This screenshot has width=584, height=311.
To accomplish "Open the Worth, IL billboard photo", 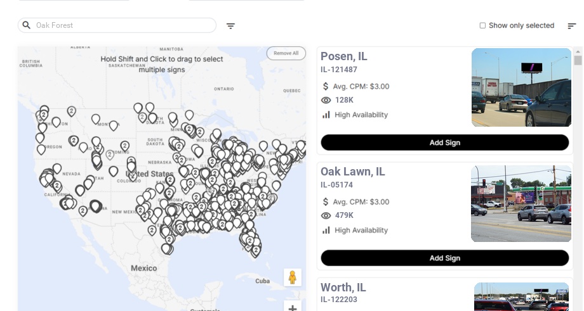I will coord(521,297).
